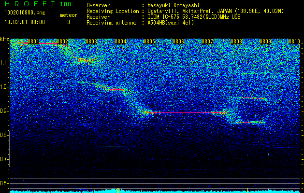The height and width of the screenshot is (193, 304).
Task: Click the 0801 time marker
Action: [33, 41]
